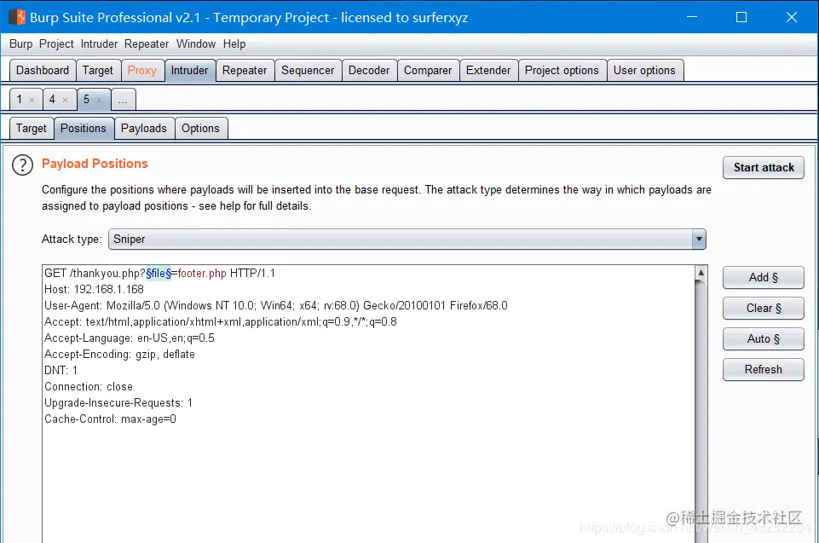Click the Start attack button

(763, 168)
